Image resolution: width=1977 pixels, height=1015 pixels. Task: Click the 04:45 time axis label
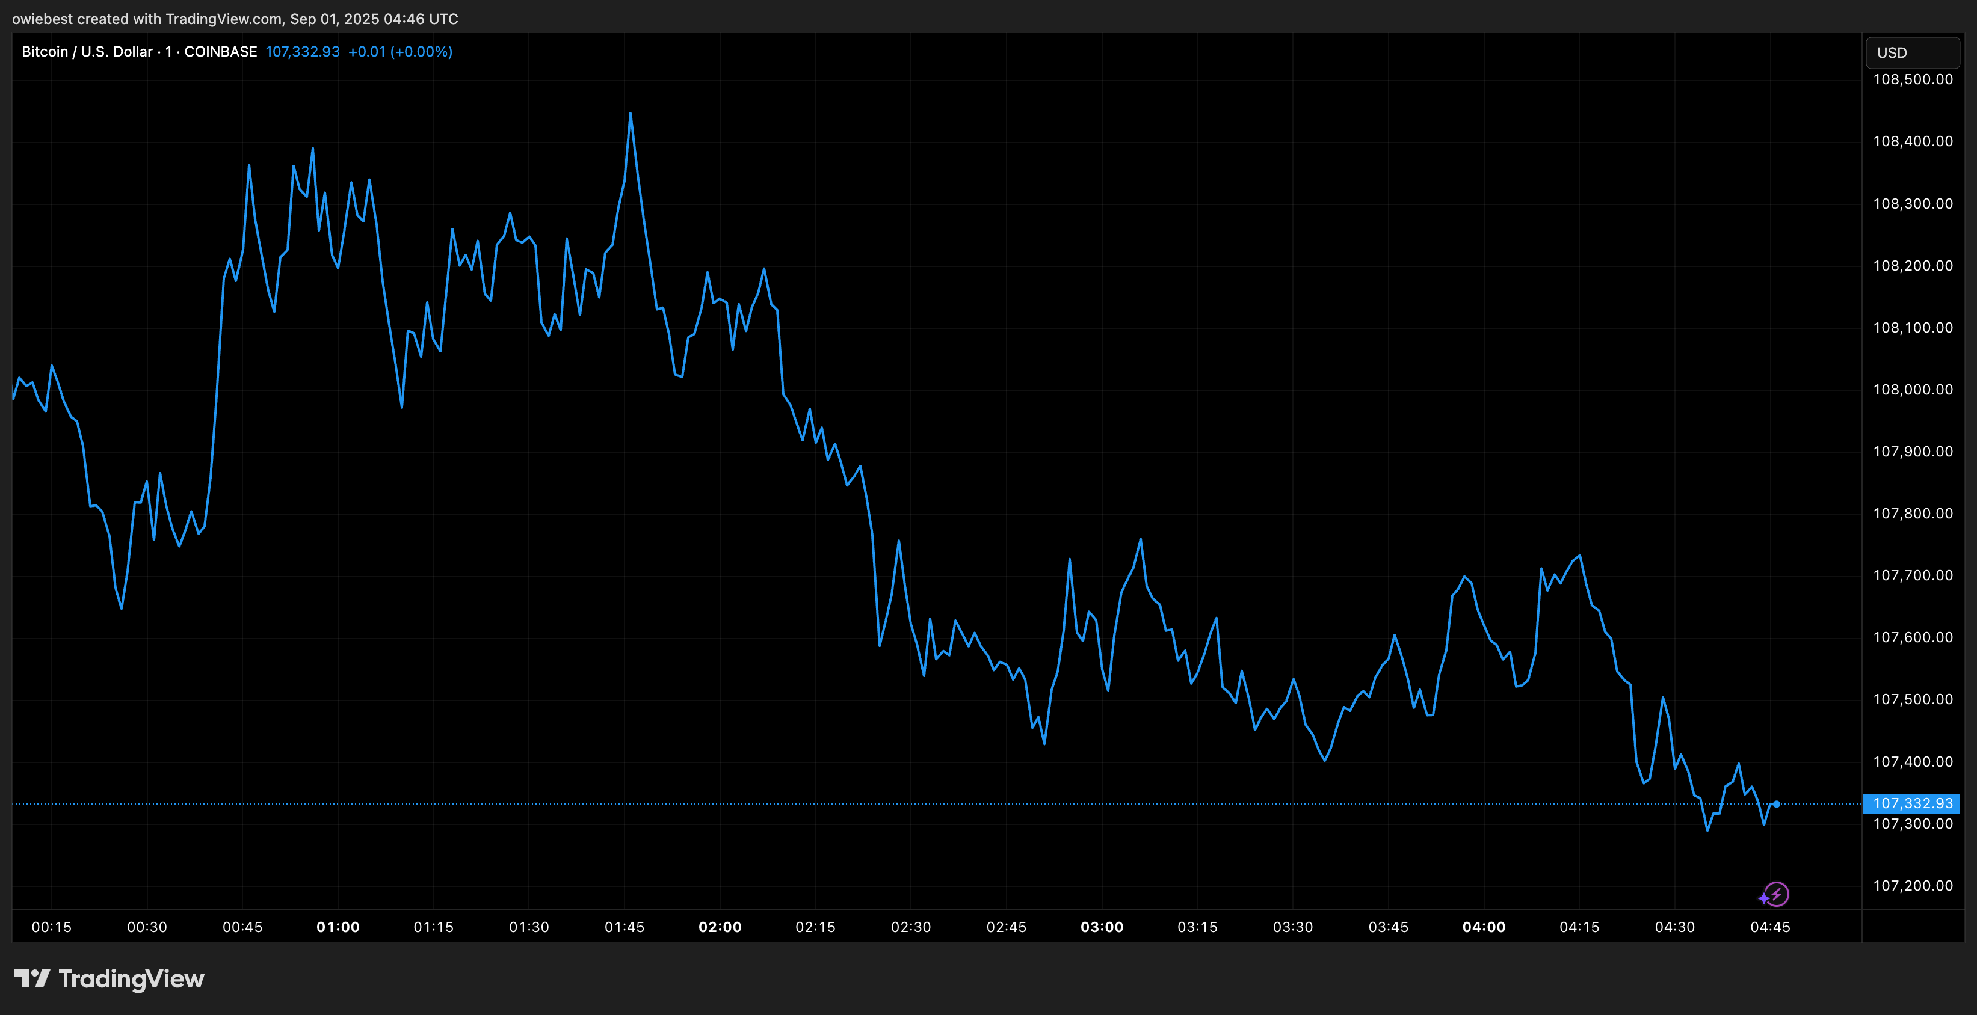(1770, 927)
